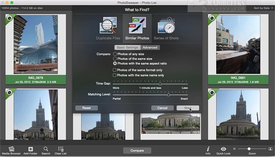Image resolution: width=275 pixels, height=157 pixels.
Task: Select Photos of any size option
Action: point(115,54)
